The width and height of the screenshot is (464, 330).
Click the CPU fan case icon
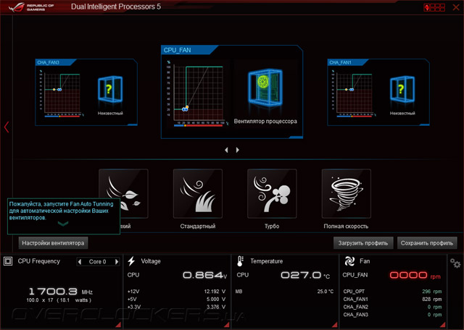pyautogui.click(x=265, y=88)
